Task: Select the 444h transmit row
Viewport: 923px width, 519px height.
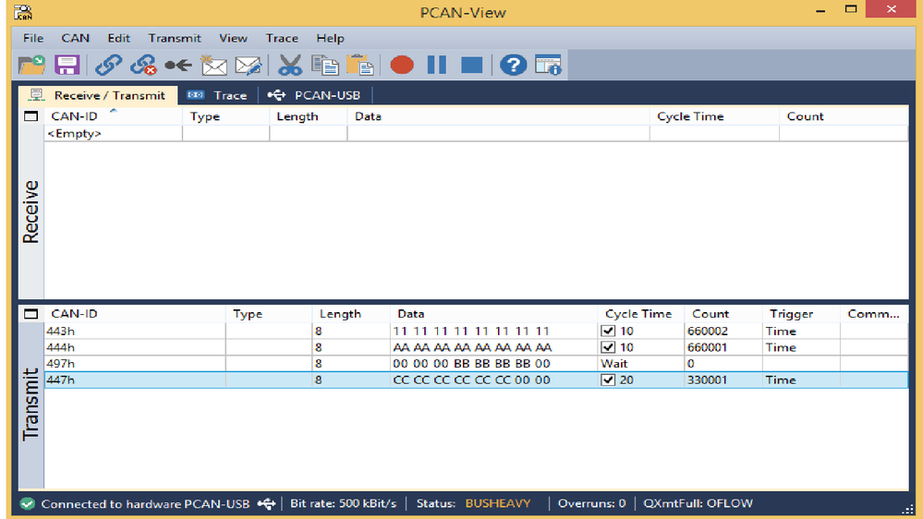Action: point(476,347)
